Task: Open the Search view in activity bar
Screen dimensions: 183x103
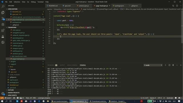Action: point(3,6)
